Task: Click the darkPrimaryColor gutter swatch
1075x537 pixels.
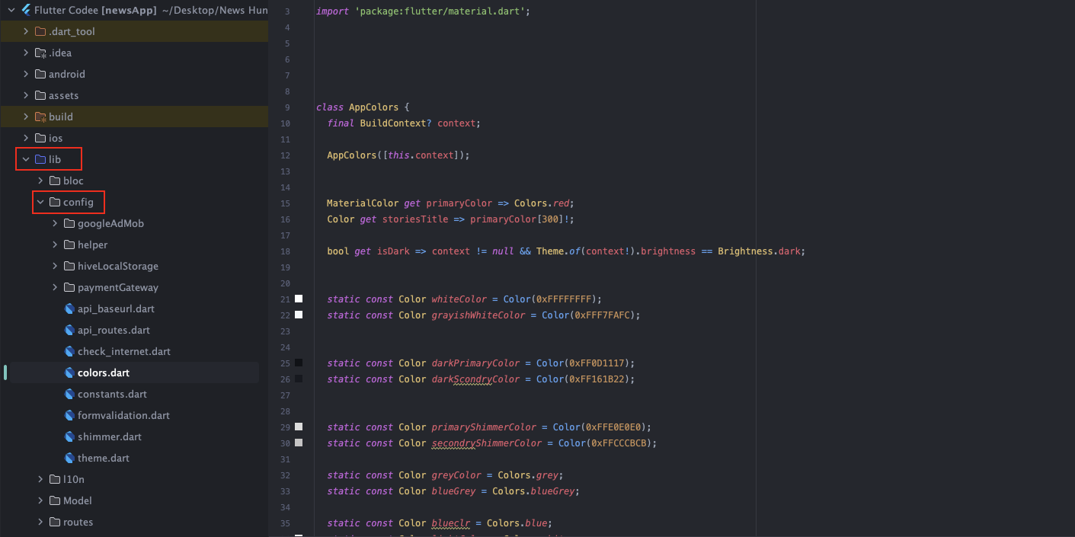Action: [299, 363]
